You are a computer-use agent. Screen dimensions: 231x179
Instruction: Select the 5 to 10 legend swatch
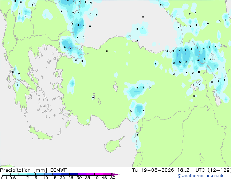40,174
